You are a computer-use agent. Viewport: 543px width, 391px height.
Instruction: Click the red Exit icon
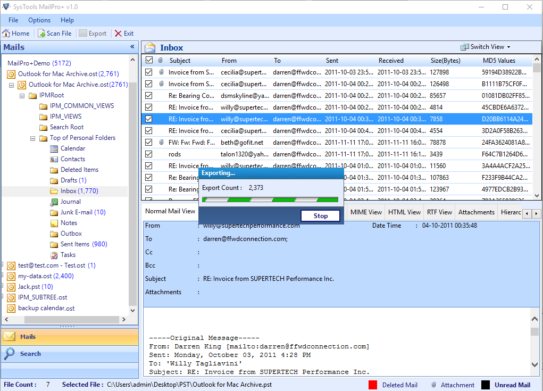[x=118, y=33]
